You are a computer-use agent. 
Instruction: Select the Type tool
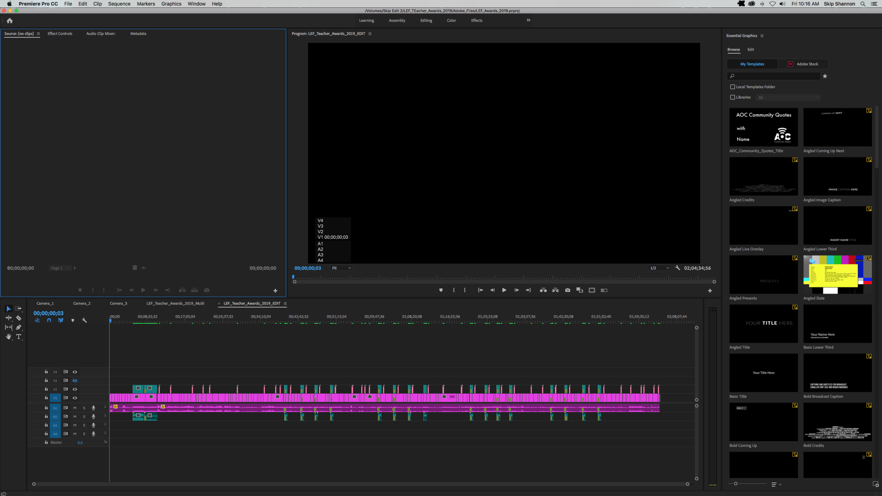click(x=19, y=337)
